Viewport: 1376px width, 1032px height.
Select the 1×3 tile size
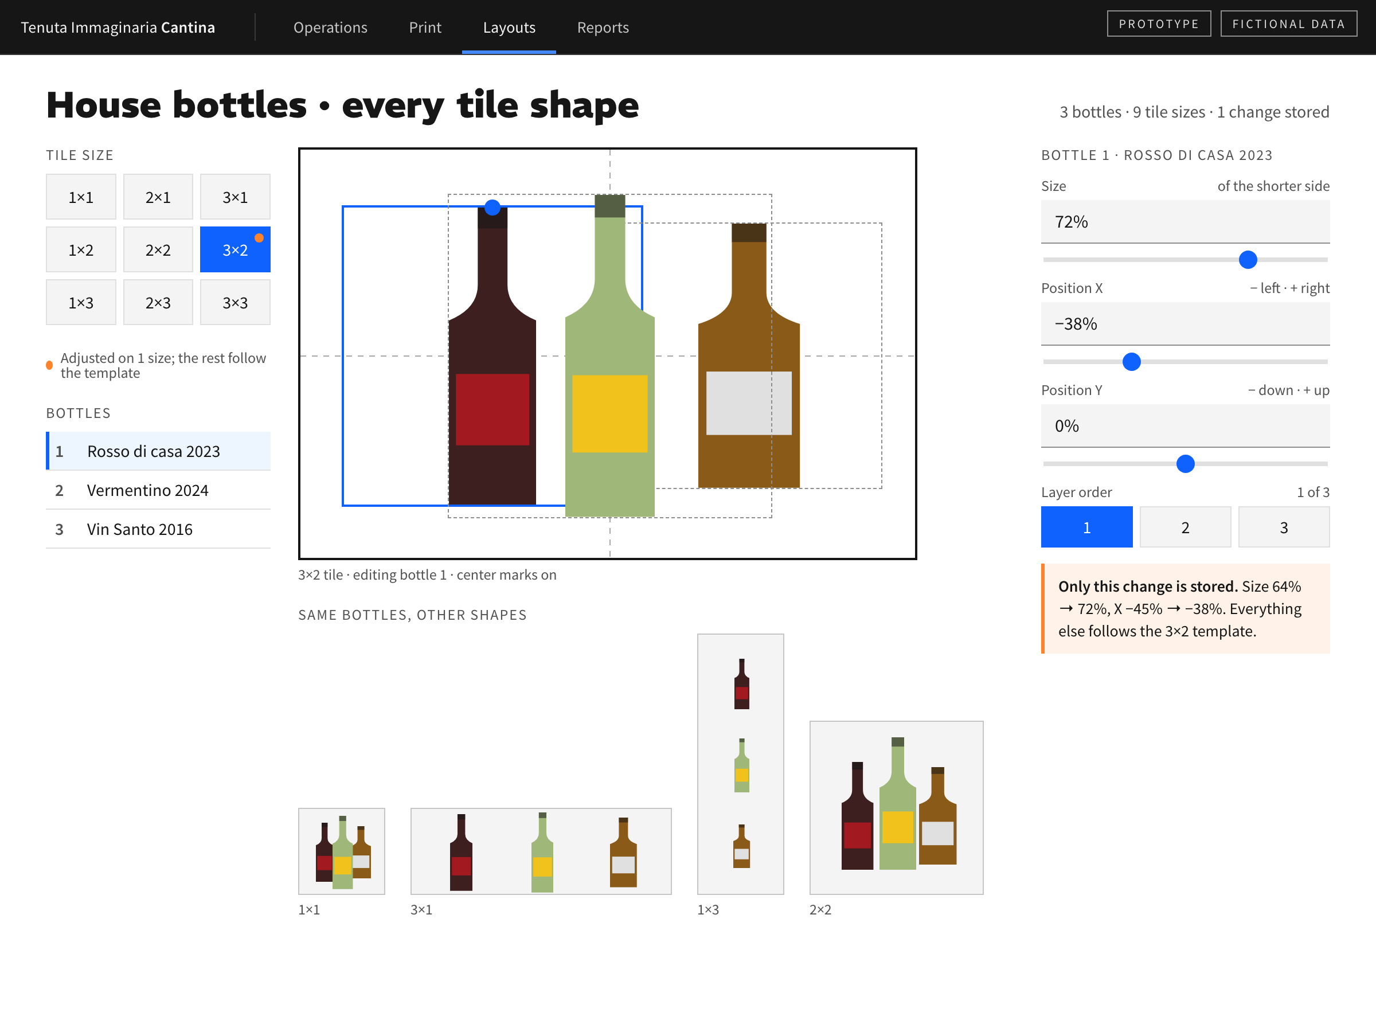tap(81, 302)
